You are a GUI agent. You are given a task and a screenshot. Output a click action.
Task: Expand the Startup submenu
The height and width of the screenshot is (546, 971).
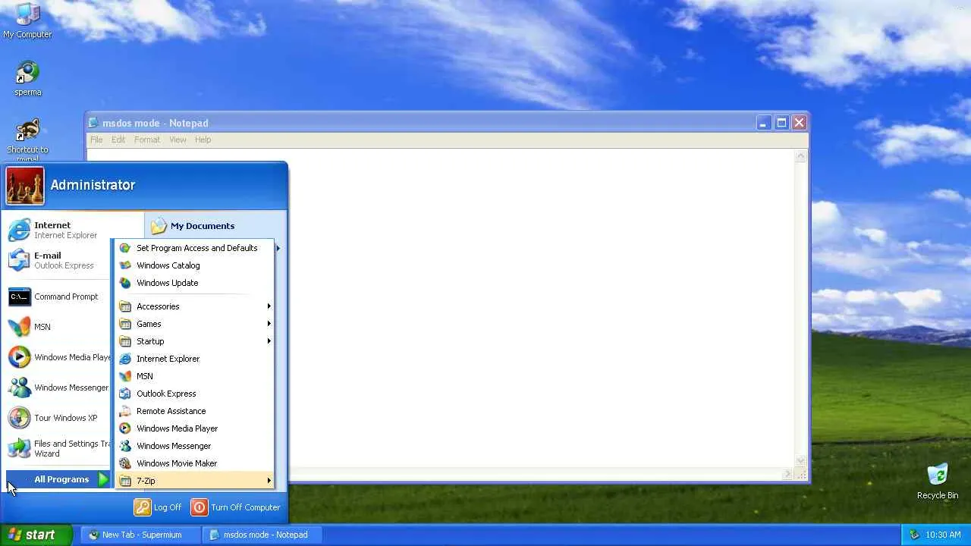(194, 341)
